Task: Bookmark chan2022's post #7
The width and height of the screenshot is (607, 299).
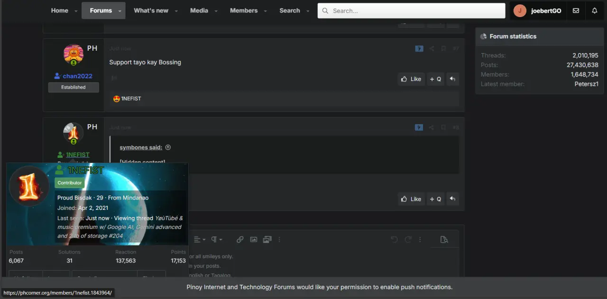Action: 443,48
